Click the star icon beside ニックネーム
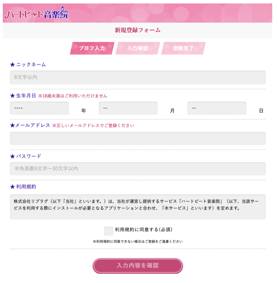The height and width of the screenshot is (283, 278). coord(12,65)
